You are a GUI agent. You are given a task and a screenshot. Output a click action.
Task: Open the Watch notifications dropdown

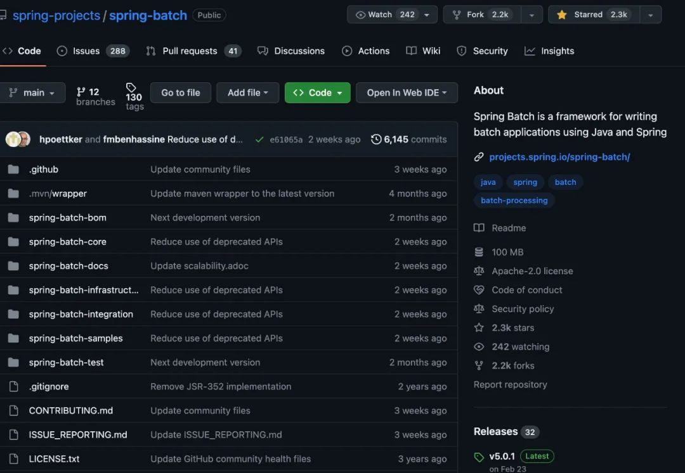[x=392, y=15]
